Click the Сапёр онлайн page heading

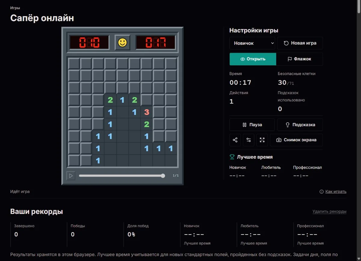click(42, 18)
